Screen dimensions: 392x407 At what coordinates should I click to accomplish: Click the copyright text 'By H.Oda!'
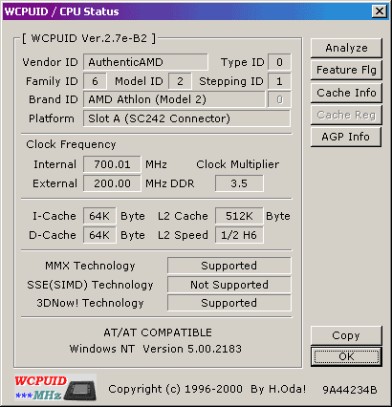(278, 389)
